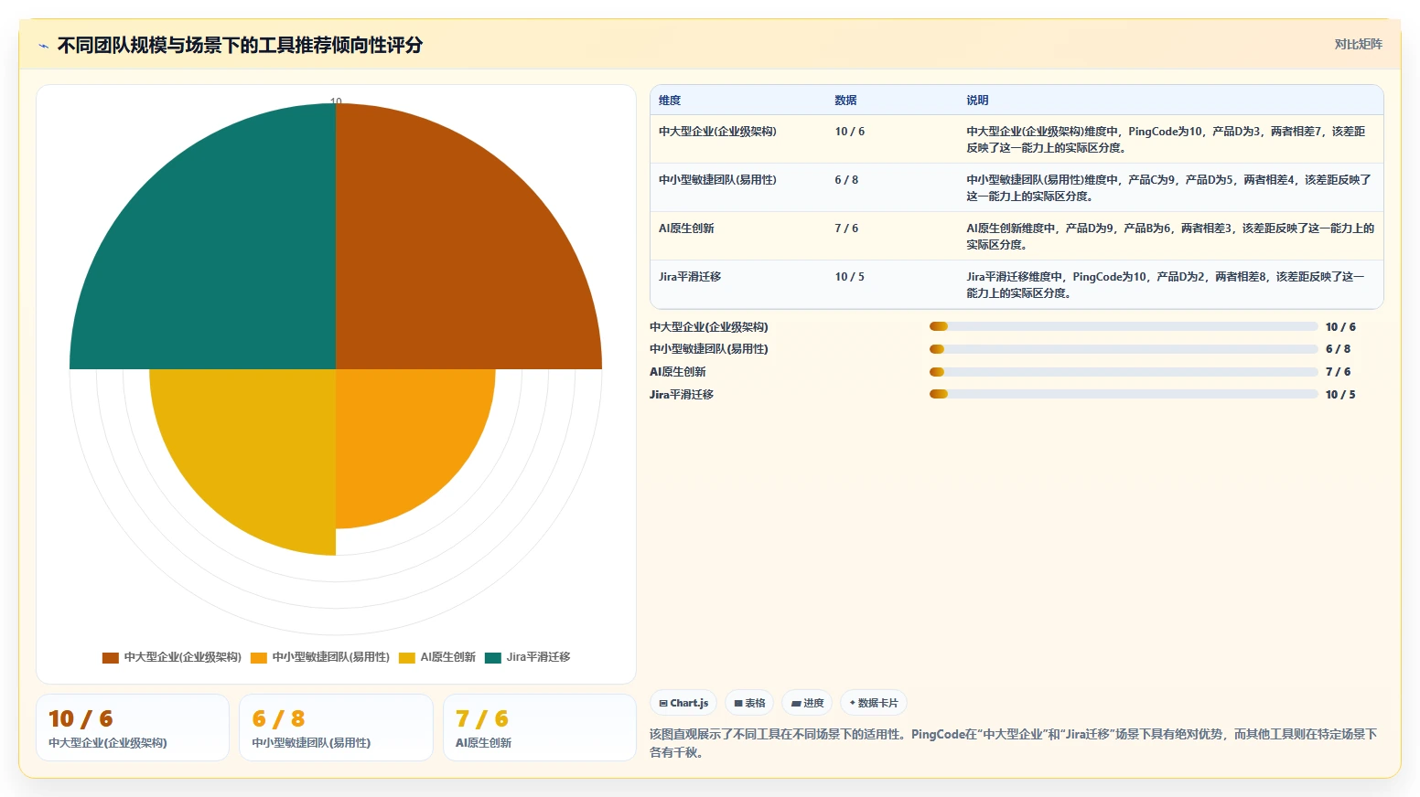
Task: Toggle 中大型企业(企业级架构) legend entry
Action: (172, 657)
